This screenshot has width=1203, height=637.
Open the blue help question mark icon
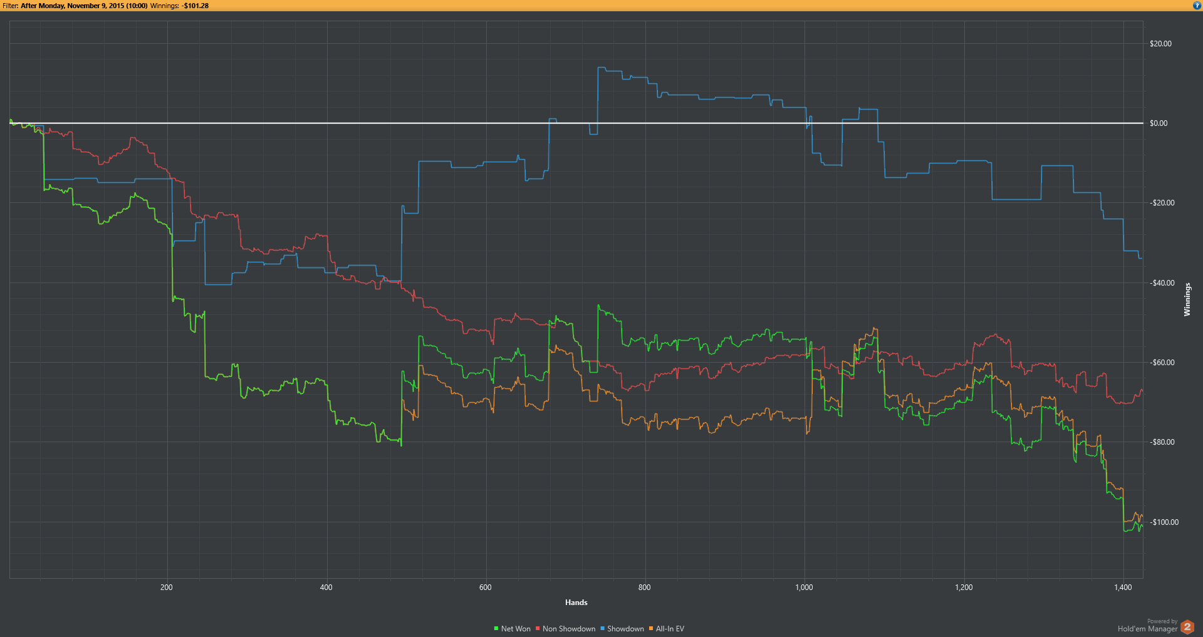(x=1197, y=6)
